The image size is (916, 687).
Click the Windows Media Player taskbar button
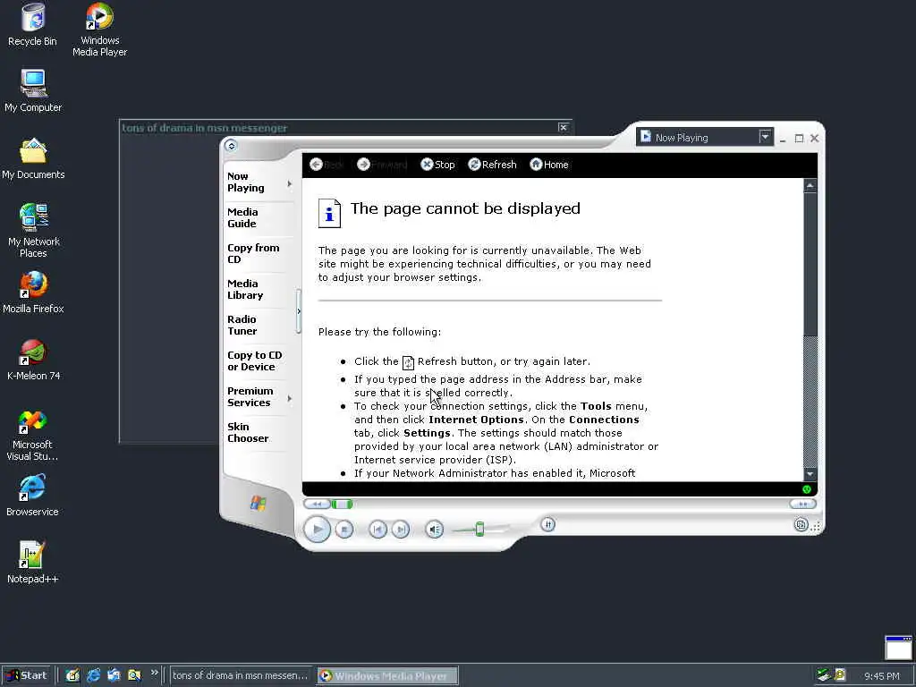[388, 676]
